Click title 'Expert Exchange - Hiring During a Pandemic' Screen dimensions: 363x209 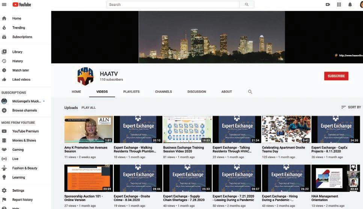(280, 198)
